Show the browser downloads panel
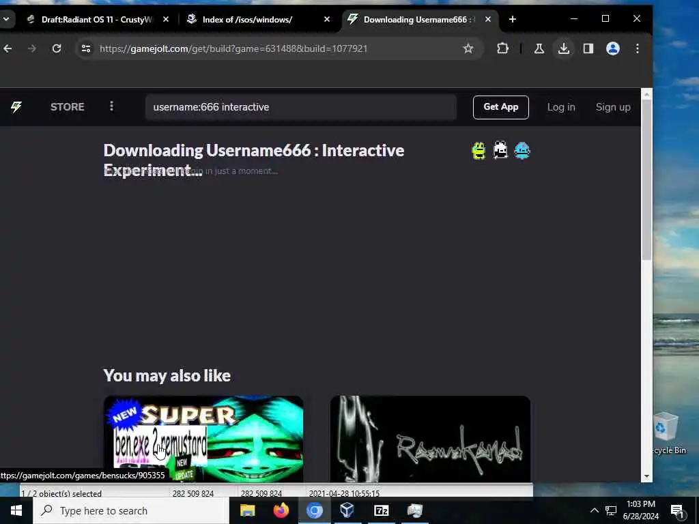 tap(563, 48)
